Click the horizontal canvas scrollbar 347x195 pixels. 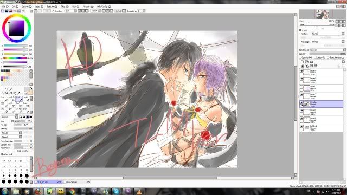click(x=170, y=178)
